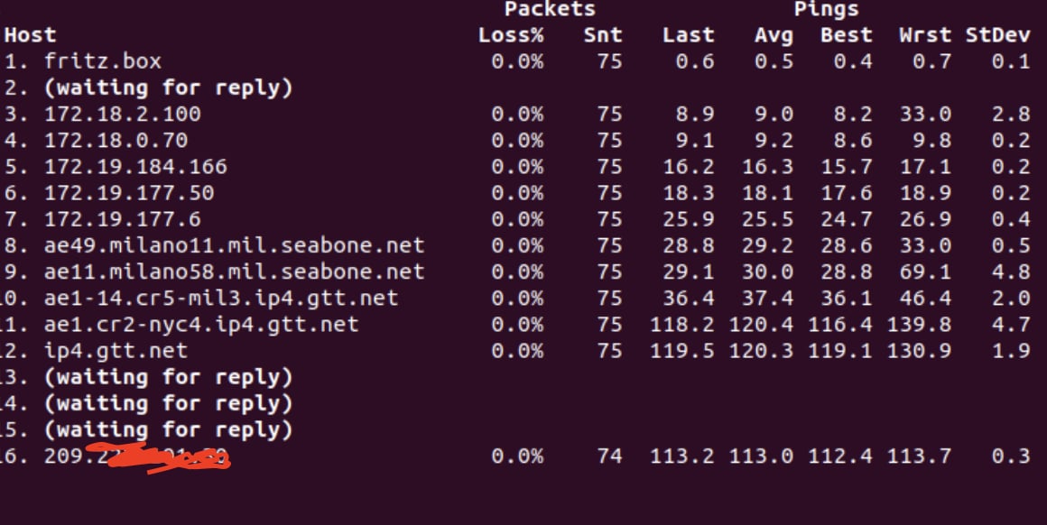Image resolution: width=1047 pixels, height=525 pixels.
Task: Click hop 3 address 172.18.2.100
Action: click(123, 114)
